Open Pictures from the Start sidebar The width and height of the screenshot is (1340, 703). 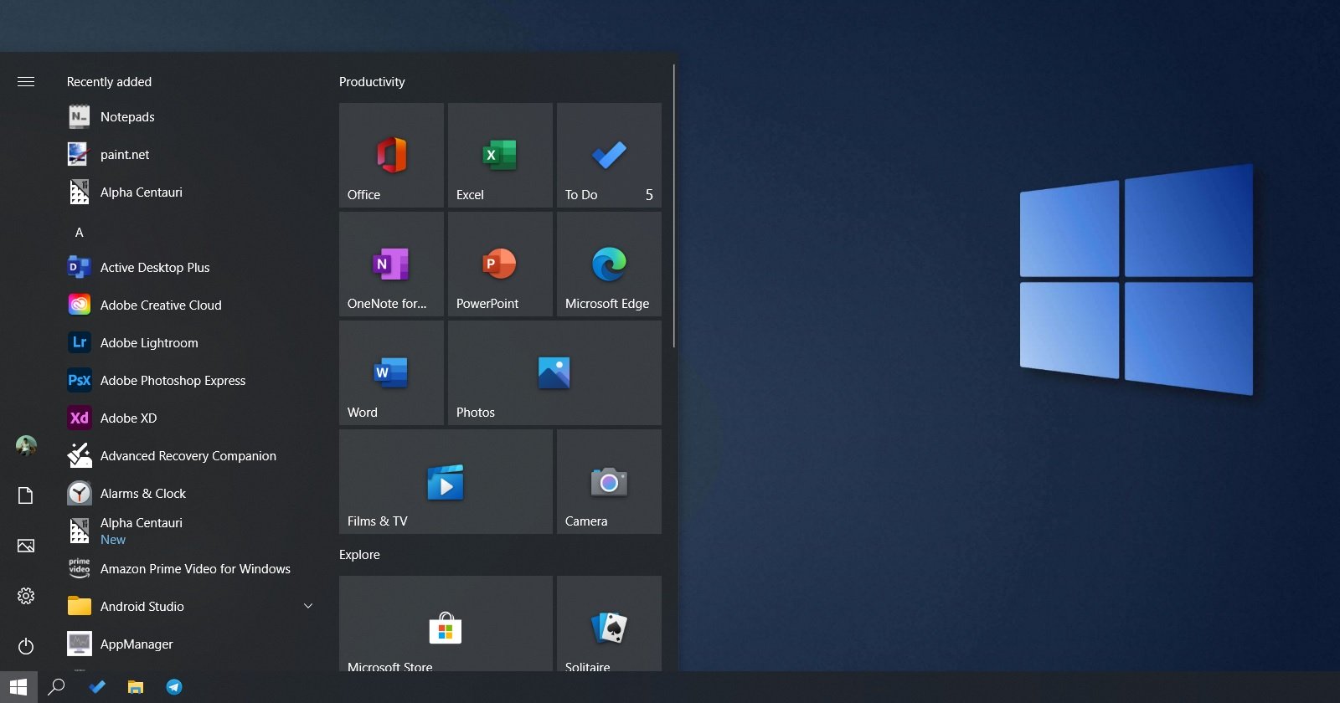pyautogui.click(x=26, y=546)
